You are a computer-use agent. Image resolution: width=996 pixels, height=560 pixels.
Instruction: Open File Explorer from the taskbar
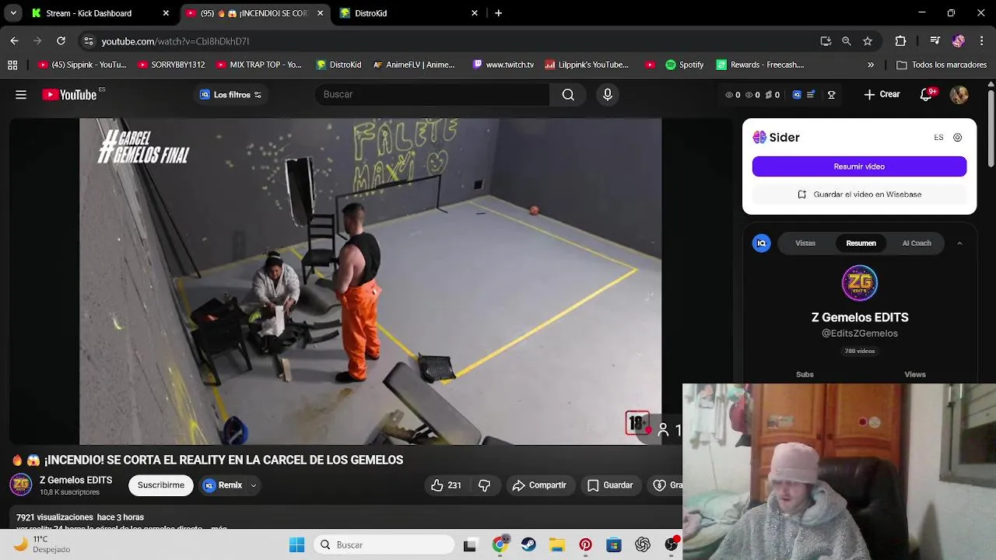point(556,545)
